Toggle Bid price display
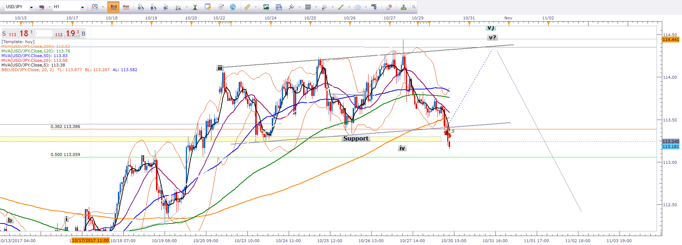This screenshot has height=245, width=682. click(x=114, y=7)
